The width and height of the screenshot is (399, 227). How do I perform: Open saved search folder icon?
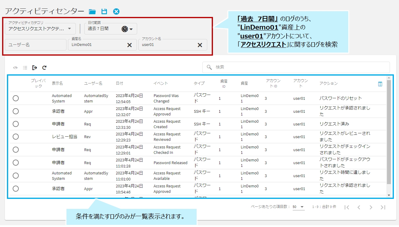(x=92, y=11)
